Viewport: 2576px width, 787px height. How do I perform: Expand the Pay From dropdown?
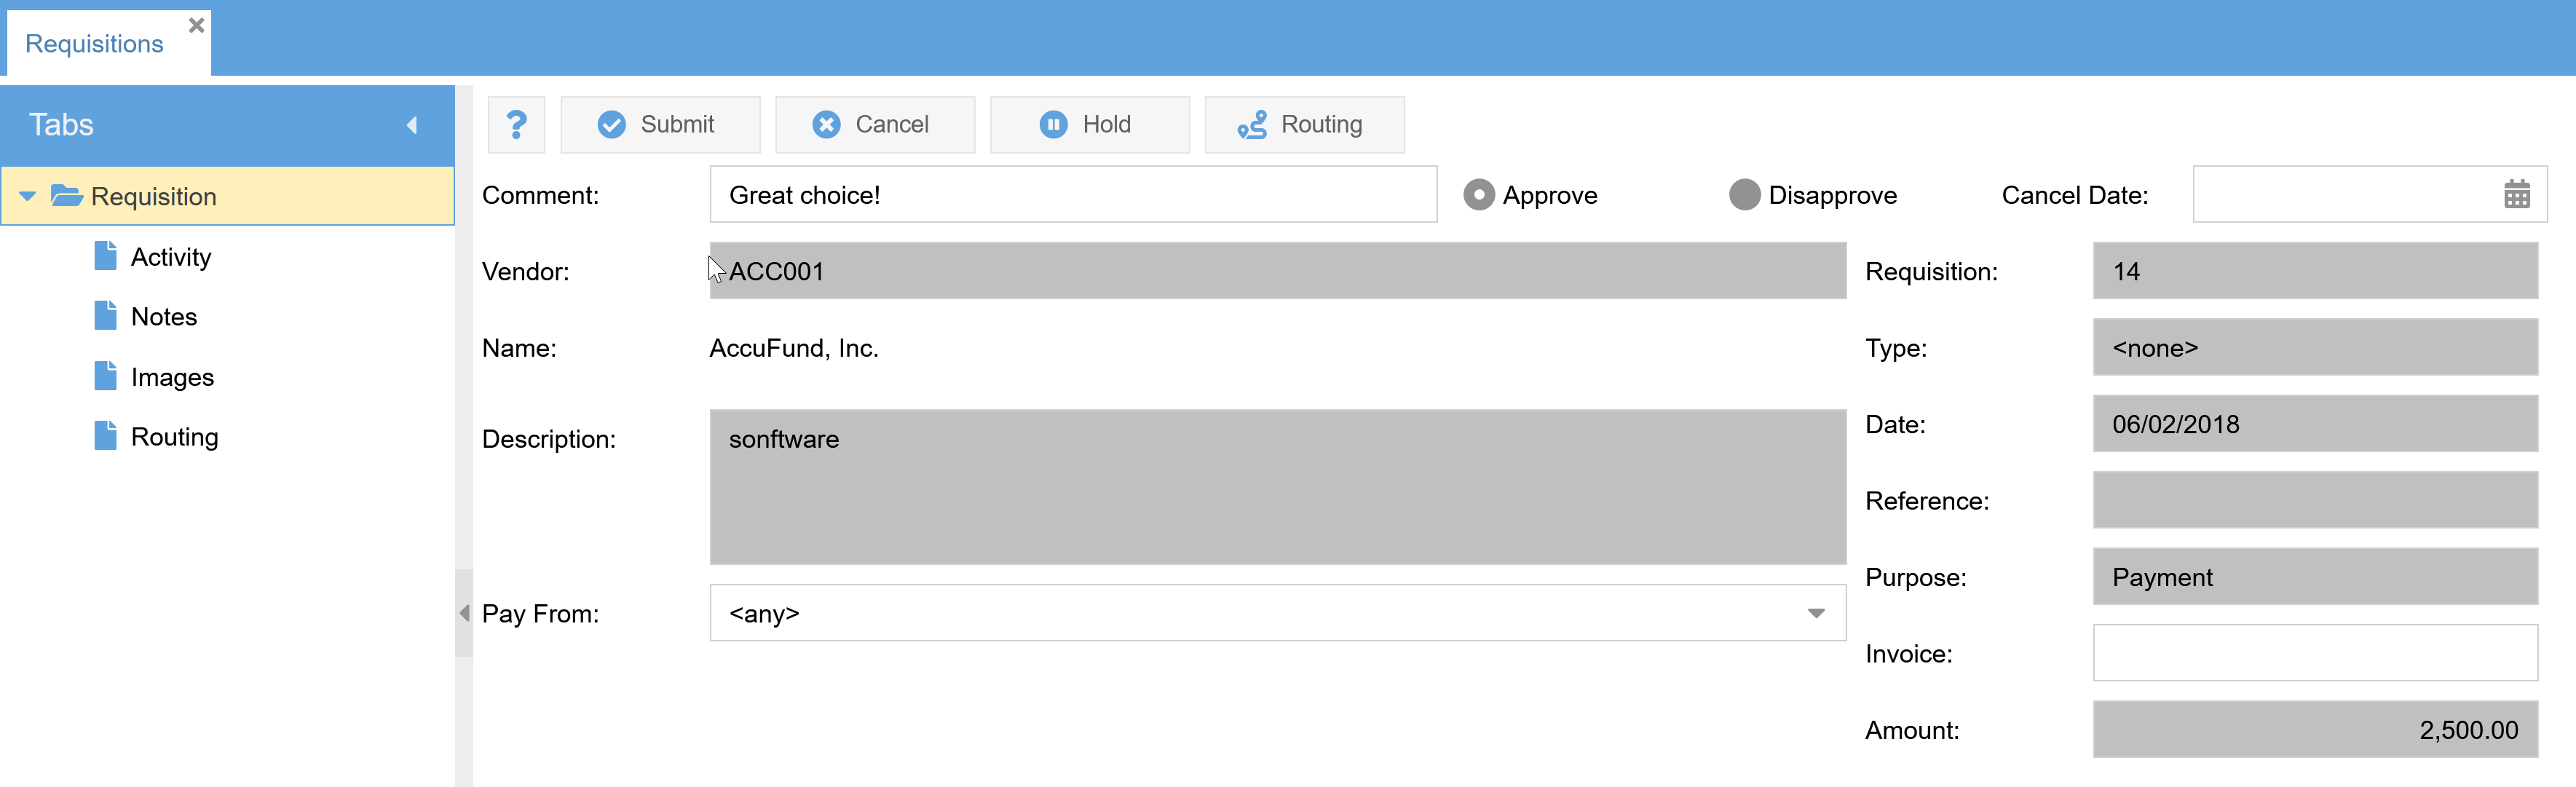1815,613
